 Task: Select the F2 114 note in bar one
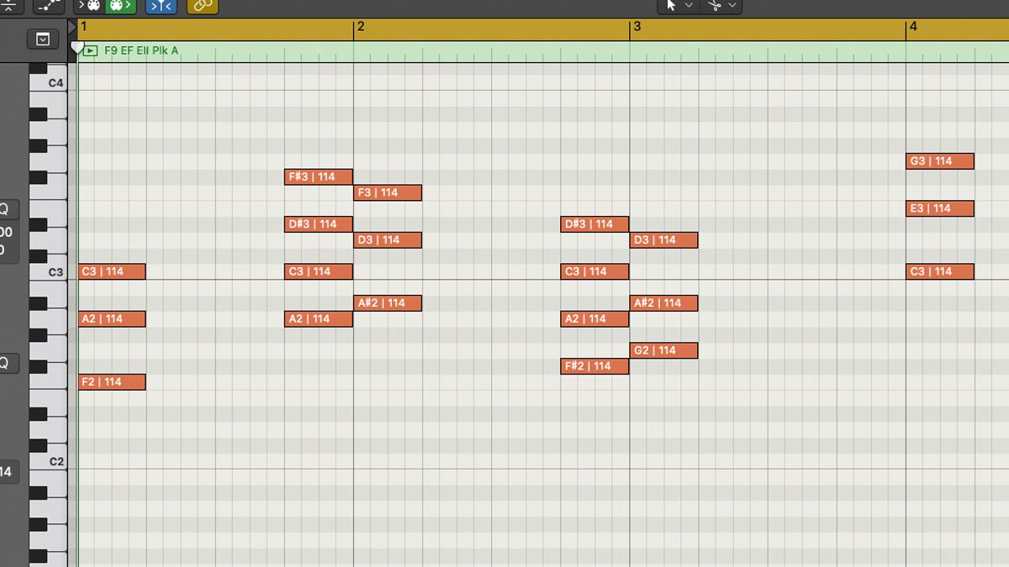(x=111, y=381)
